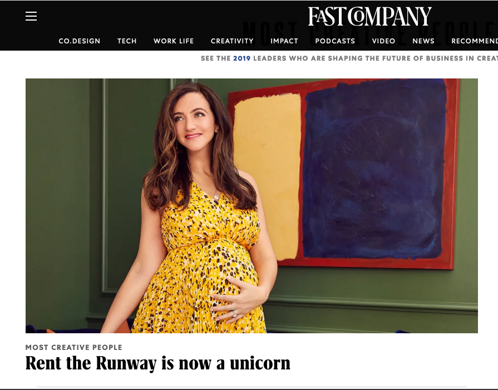Click the Most Creative People category label
The height and width of the screenshot is (390, 498).
tap(73, 348)
